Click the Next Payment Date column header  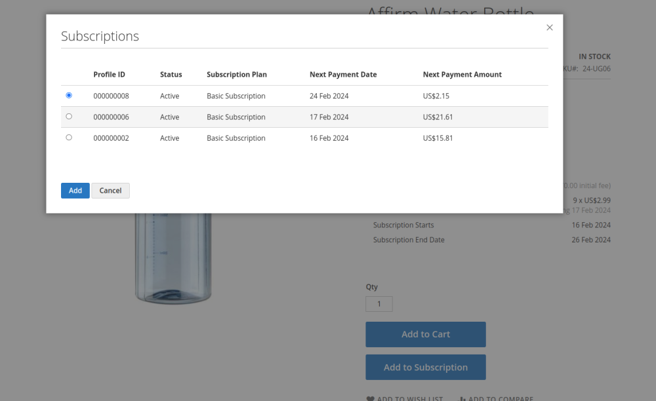click(x=343, y=74)
